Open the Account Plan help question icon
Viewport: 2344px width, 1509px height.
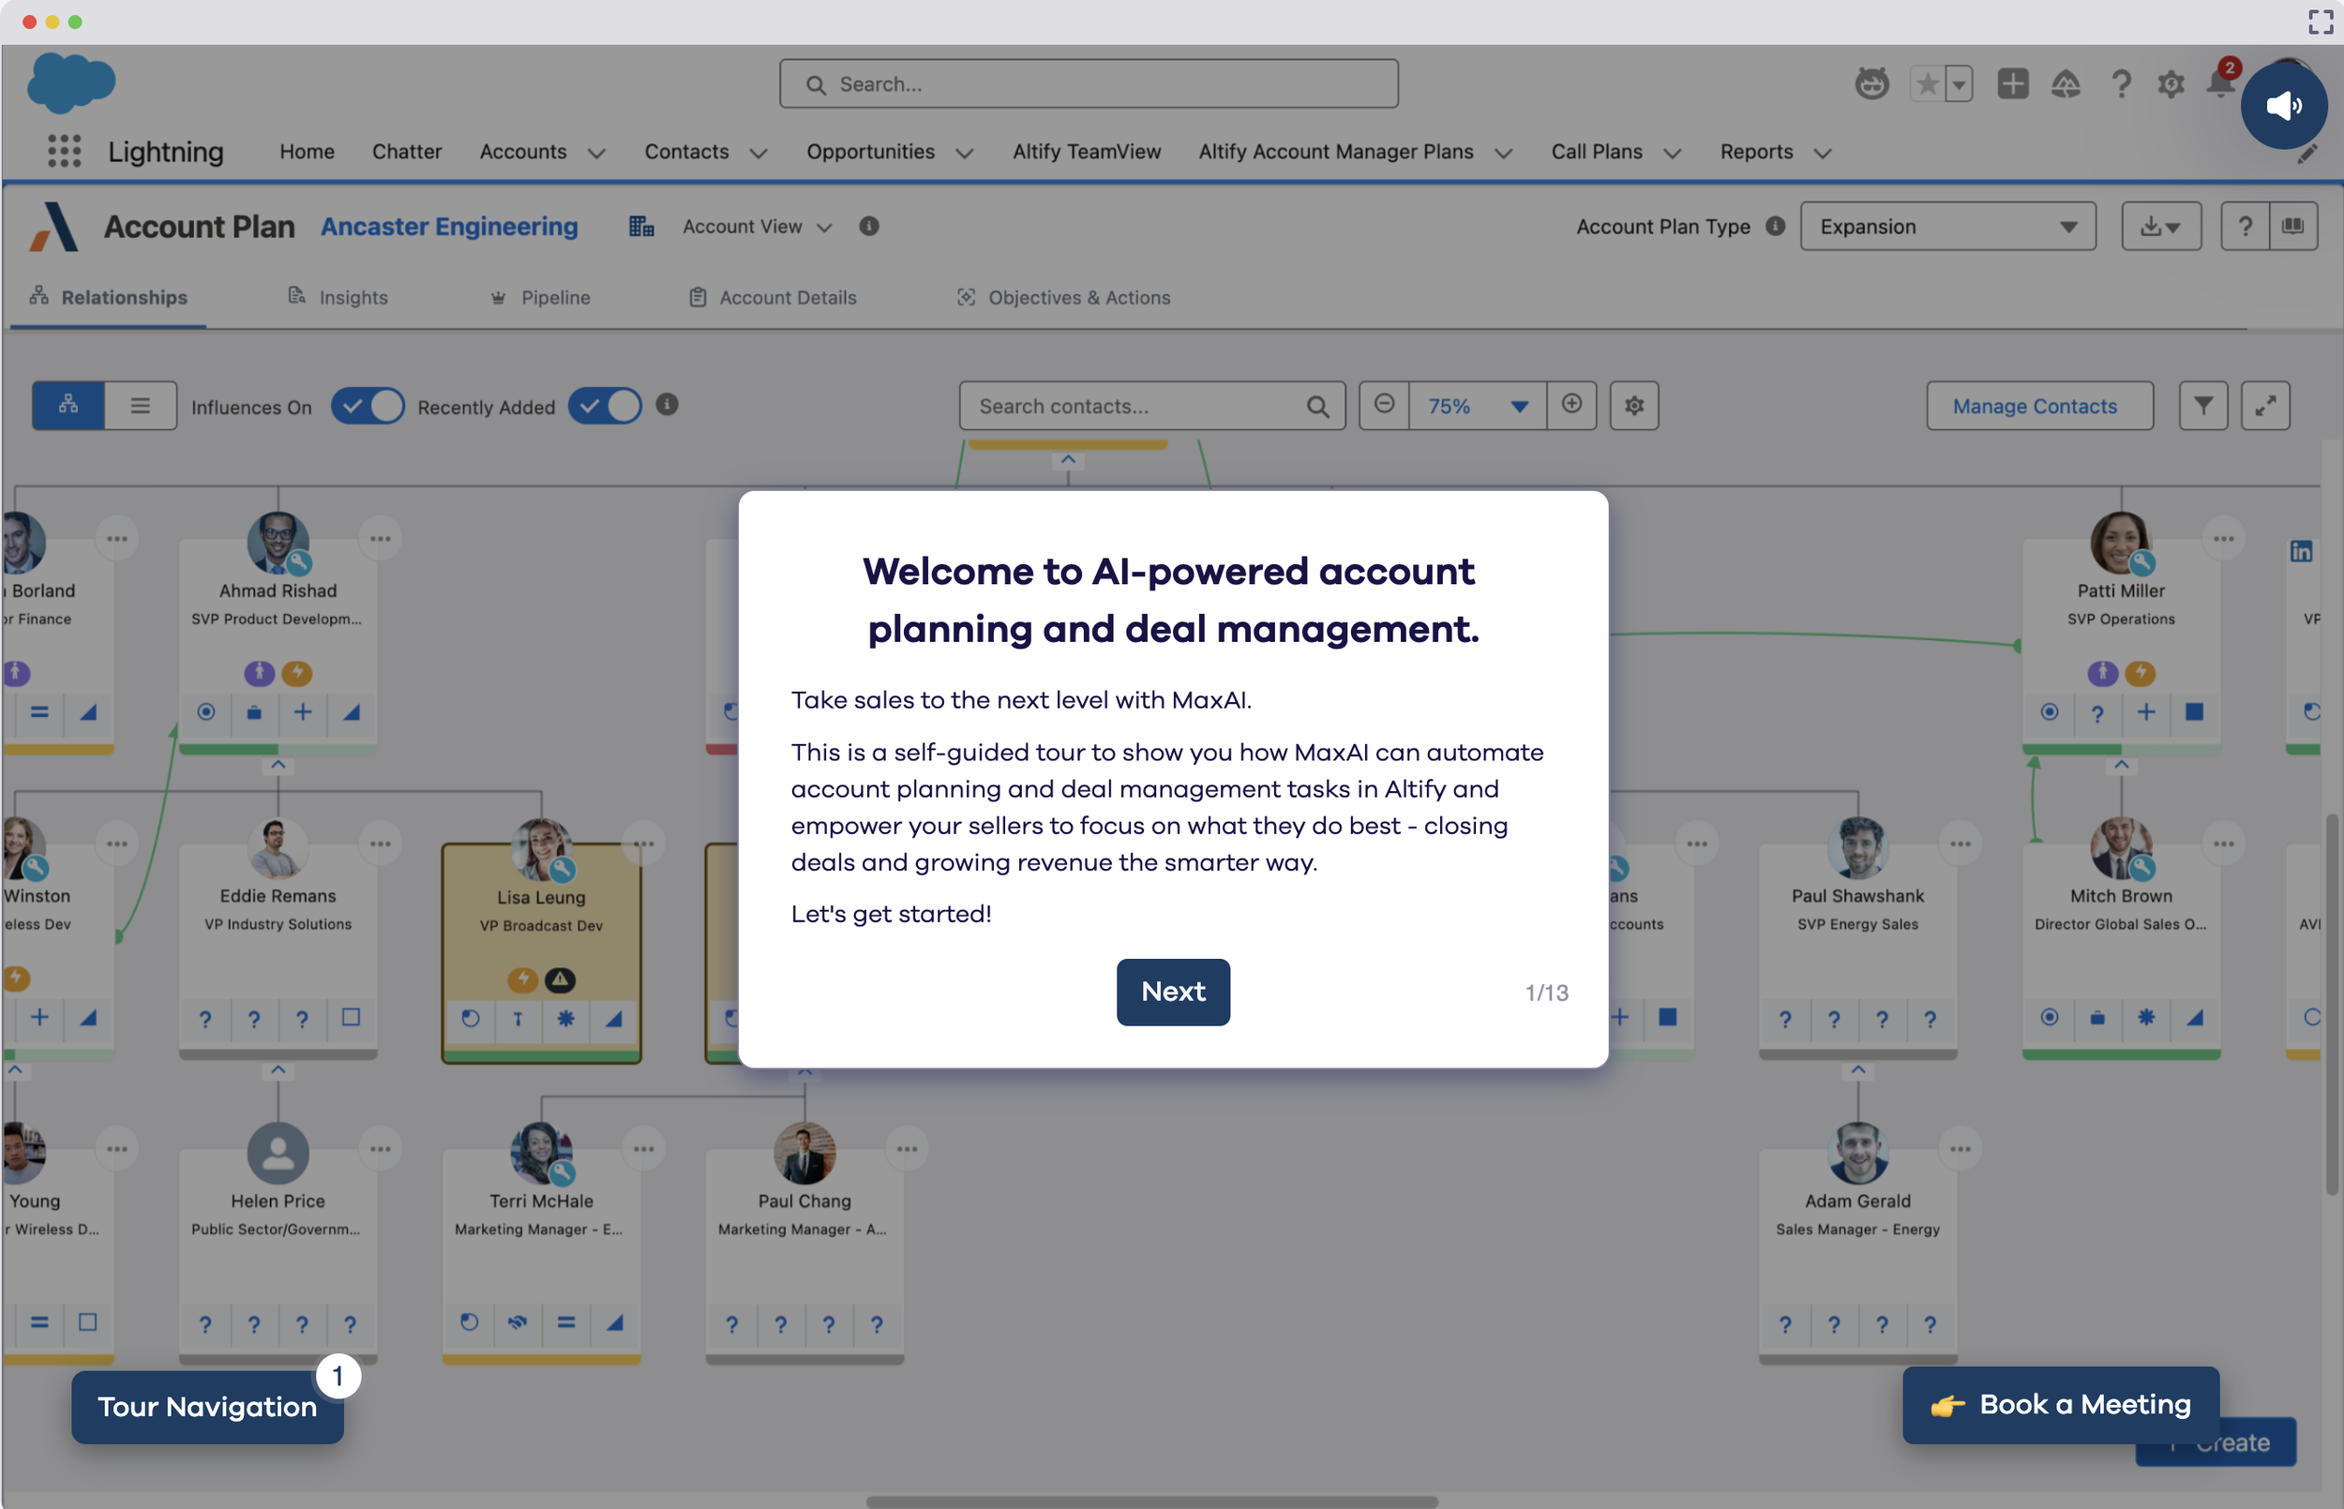pos(2245,227)
